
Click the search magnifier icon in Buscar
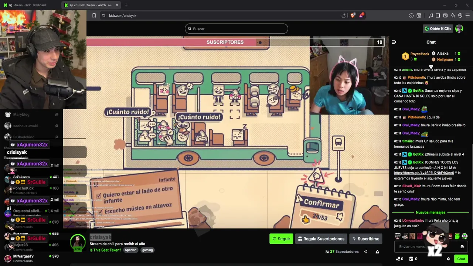pyautogui.click(x=190, y=29)
